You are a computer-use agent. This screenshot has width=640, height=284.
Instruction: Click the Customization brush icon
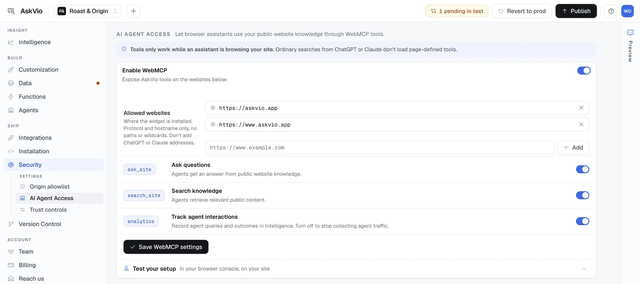pos(11,70)
